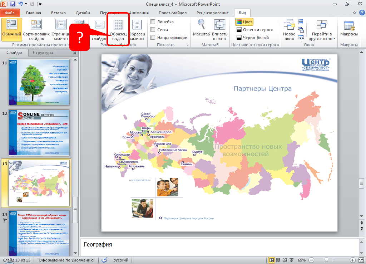The image size is (366, 264).
Task: Click the cascade windows icon
Action: coord(301,30)
